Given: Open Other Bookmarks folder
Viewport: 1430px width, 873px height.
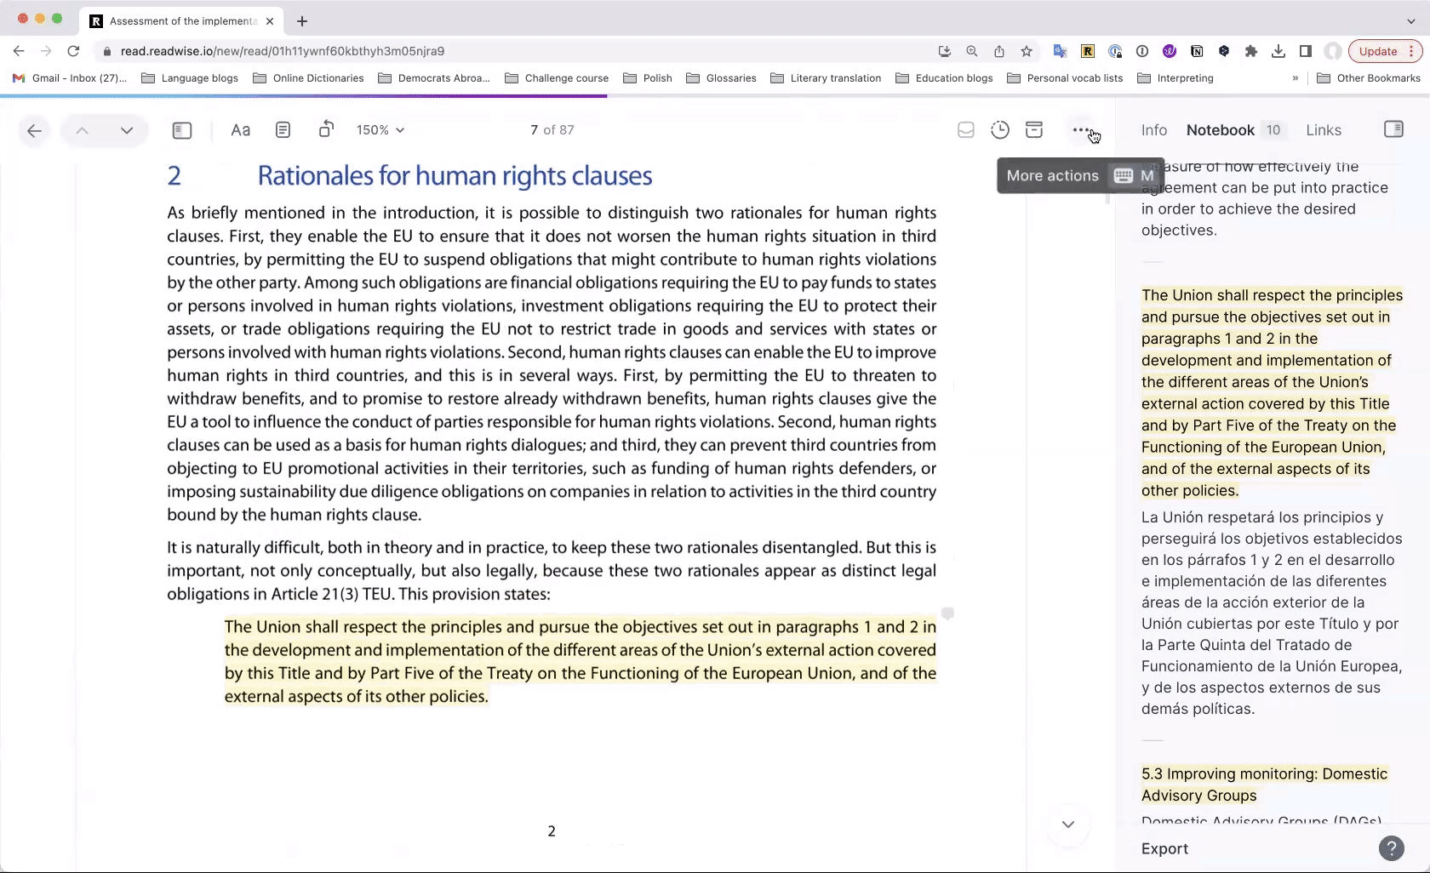Looking at the screenshot, I should tap(1369, 77).
